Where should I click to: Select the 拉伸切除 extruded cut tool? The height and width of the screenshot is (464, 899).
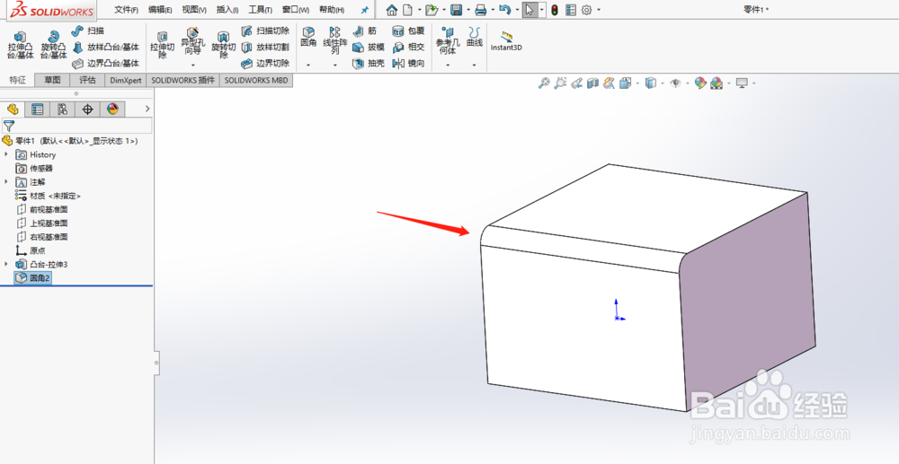162,45
